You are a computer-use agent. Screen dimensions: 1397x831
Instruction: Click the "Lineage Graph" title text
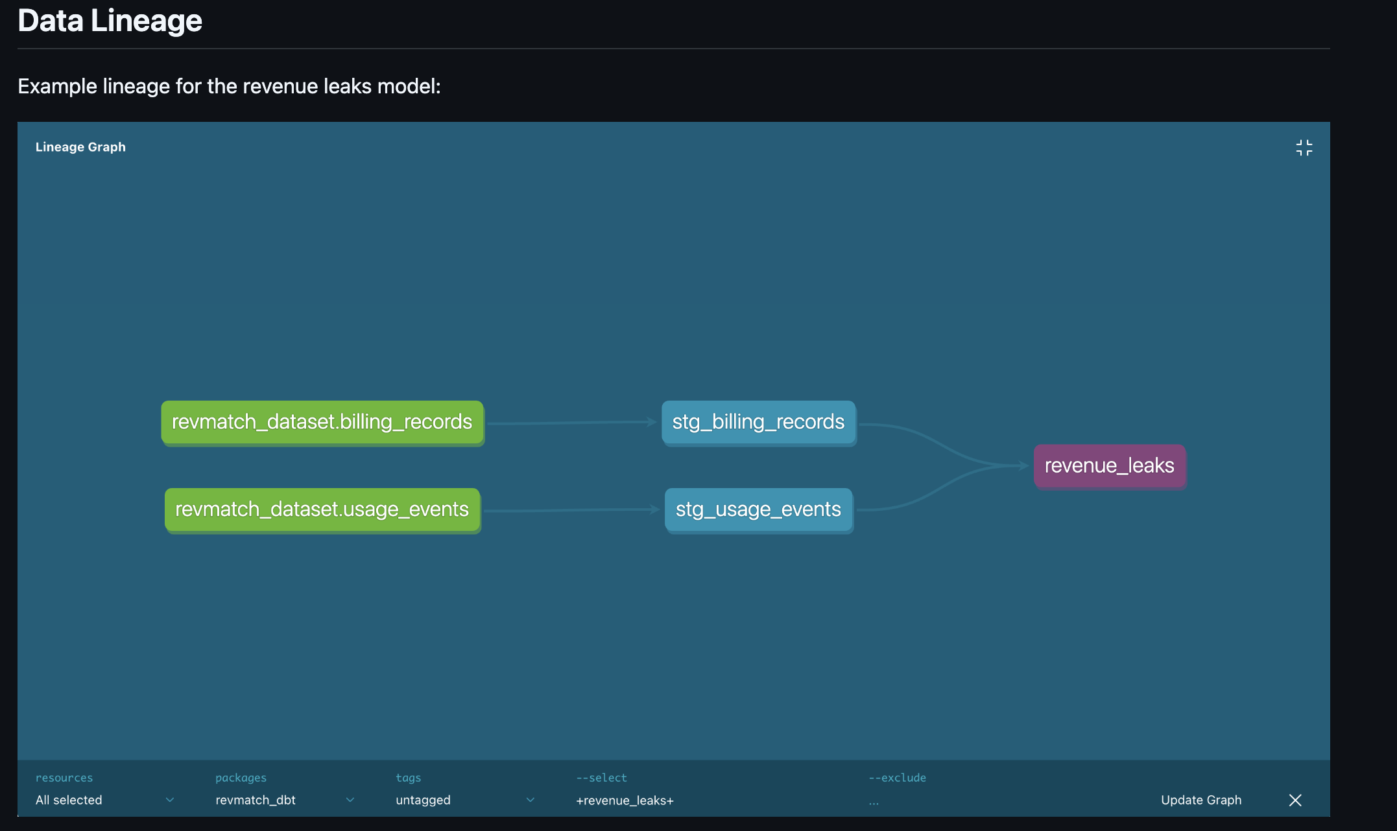(80, 147)
